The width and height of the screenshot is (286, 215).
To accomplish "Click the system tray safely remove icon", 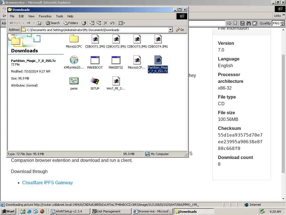I will (262, 212).
